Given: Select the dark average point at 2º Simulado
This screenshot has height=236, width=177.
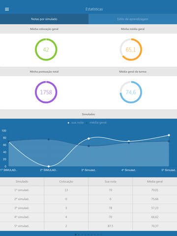Looking at the screenshot, I should 49,139.
